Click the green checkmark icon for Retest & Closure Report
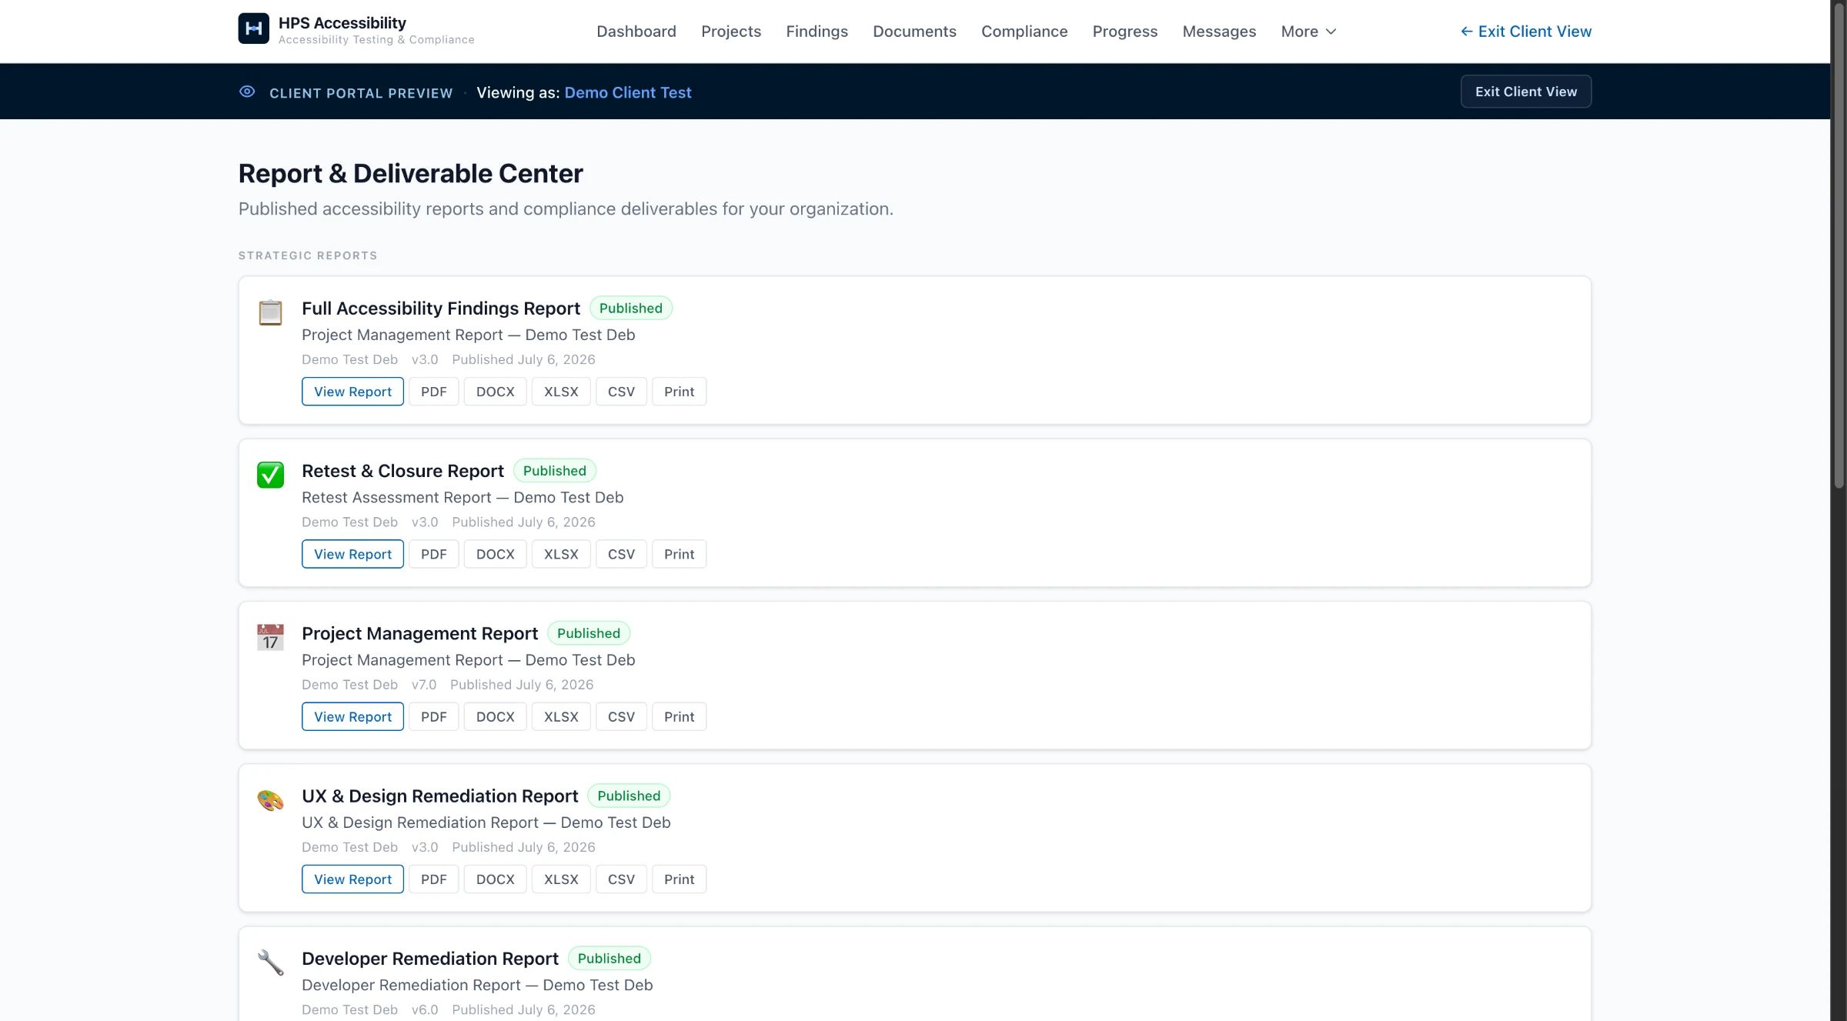The width and height of the screenshot is (1847, 1021). [270, 475]
